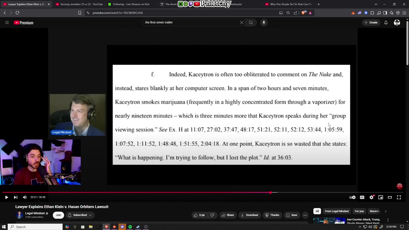This screenshot has height=230, width=409.
Task: Start voice search with microphone
Action: click(x=264, y=23)
